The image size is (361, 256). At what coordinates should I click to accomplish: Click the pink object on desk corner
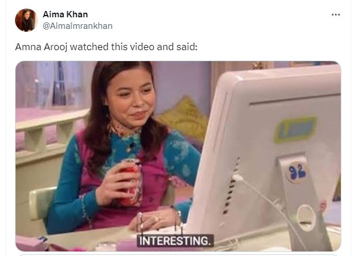30,243
